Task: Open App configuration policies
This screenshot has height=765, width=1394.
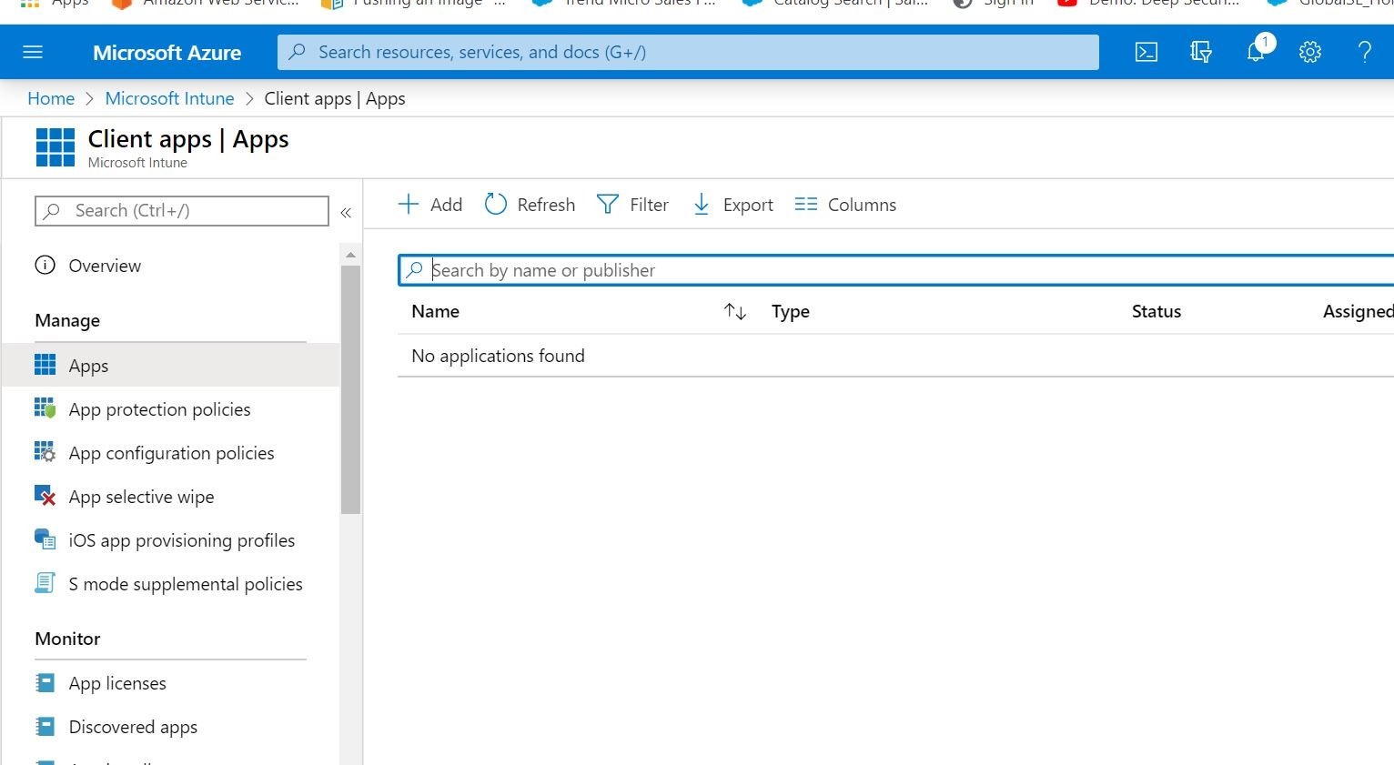Action: [x=170, y=453]
